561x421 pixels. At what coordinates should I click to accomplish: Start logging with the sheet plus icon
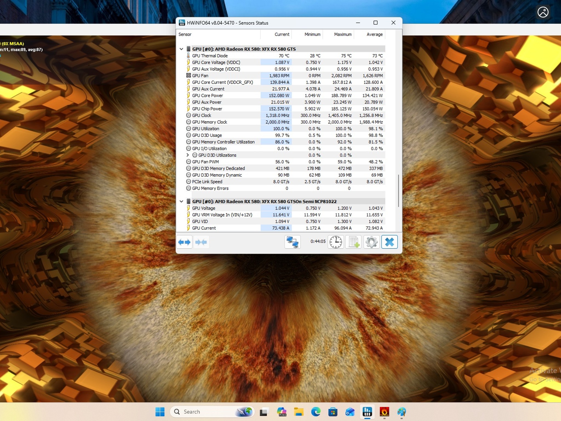(353, 242)
